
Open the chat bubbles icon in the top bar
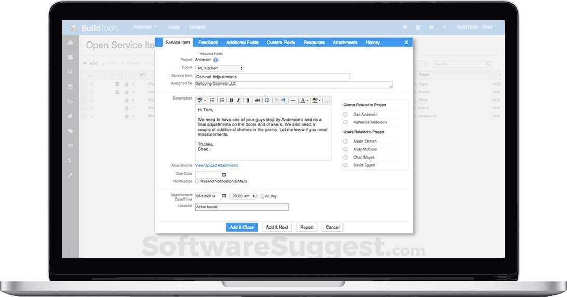(x=405, y=27)
